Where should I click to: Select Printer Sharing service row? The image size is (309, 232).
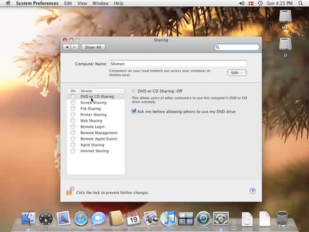96,115
